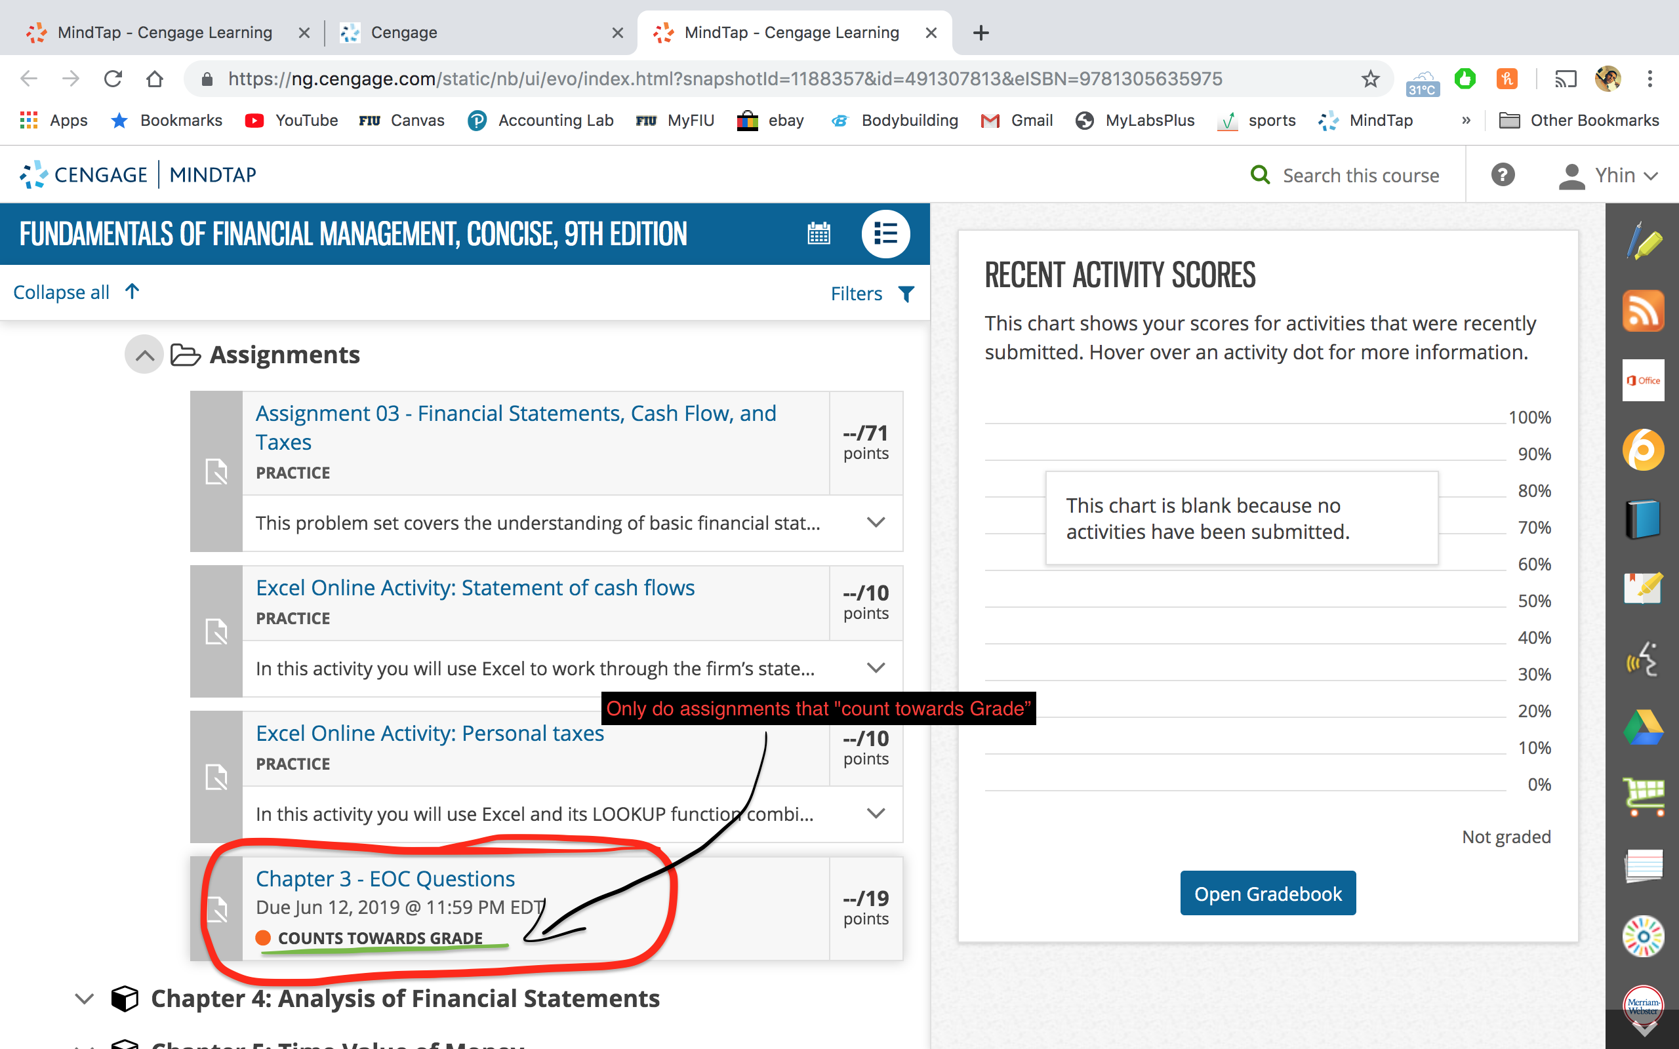1679x1049 pixels.
Task: Click the Cengage MindTap logo
Action: point(138,175)
